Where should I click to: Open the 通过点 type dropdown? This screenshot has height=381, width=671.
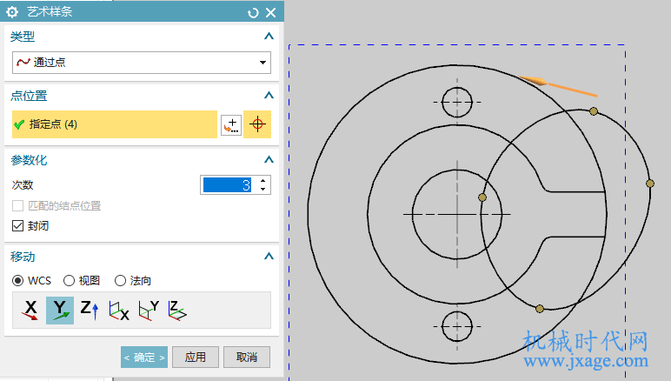142,63
